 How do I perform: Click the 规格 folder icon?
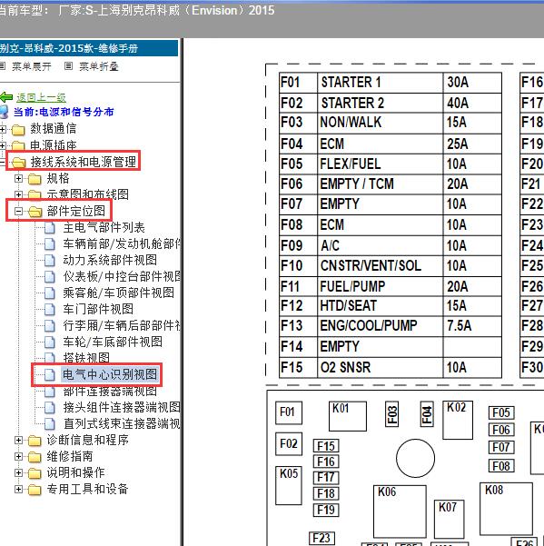point(35,179)
